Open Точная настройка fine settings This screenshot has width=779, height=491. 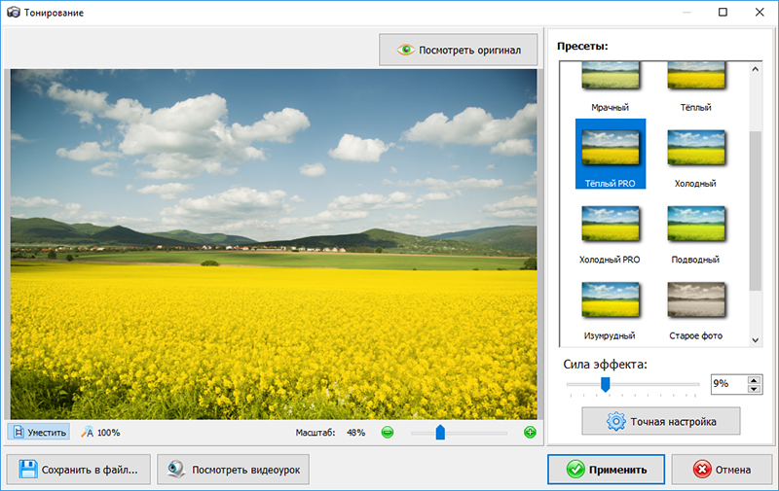click(x=660, y=422)
